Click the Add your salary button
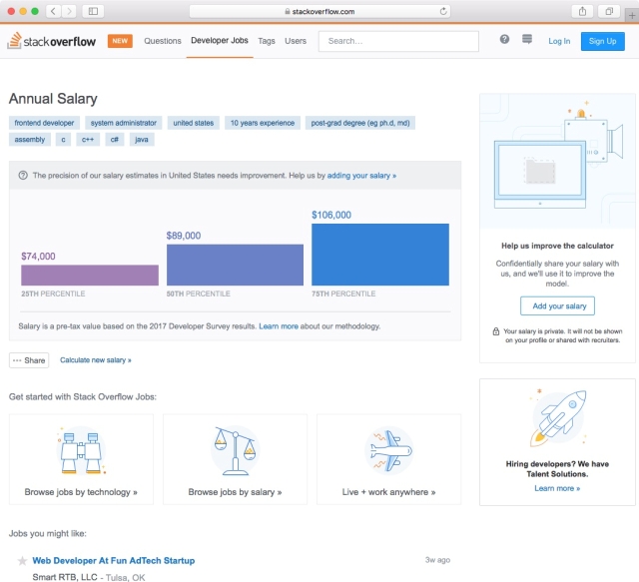Screen dimensions: 639x582 point(557,305)
